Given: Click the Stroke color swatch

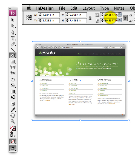Looking at the screenshot, I should [x=14, y=130].
